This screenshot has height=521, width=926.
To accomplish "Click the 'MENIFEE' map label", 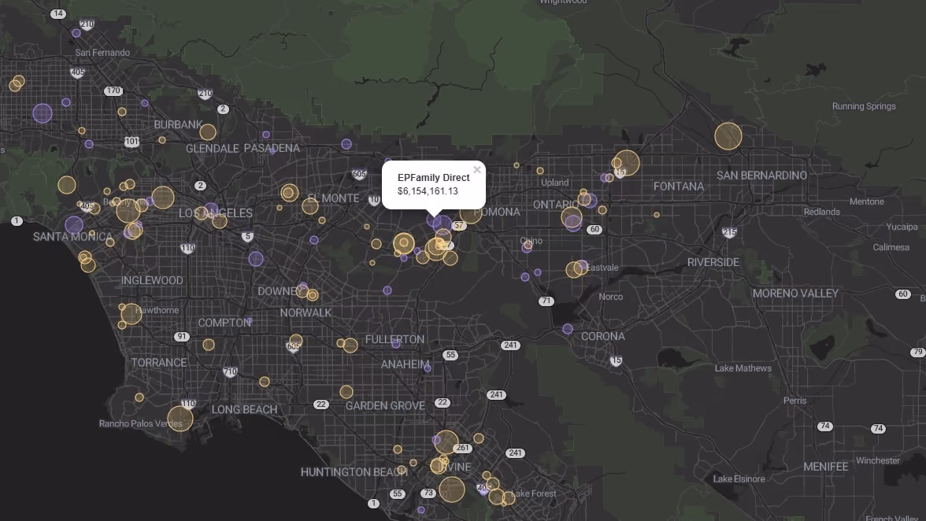I will pos(825,466).
